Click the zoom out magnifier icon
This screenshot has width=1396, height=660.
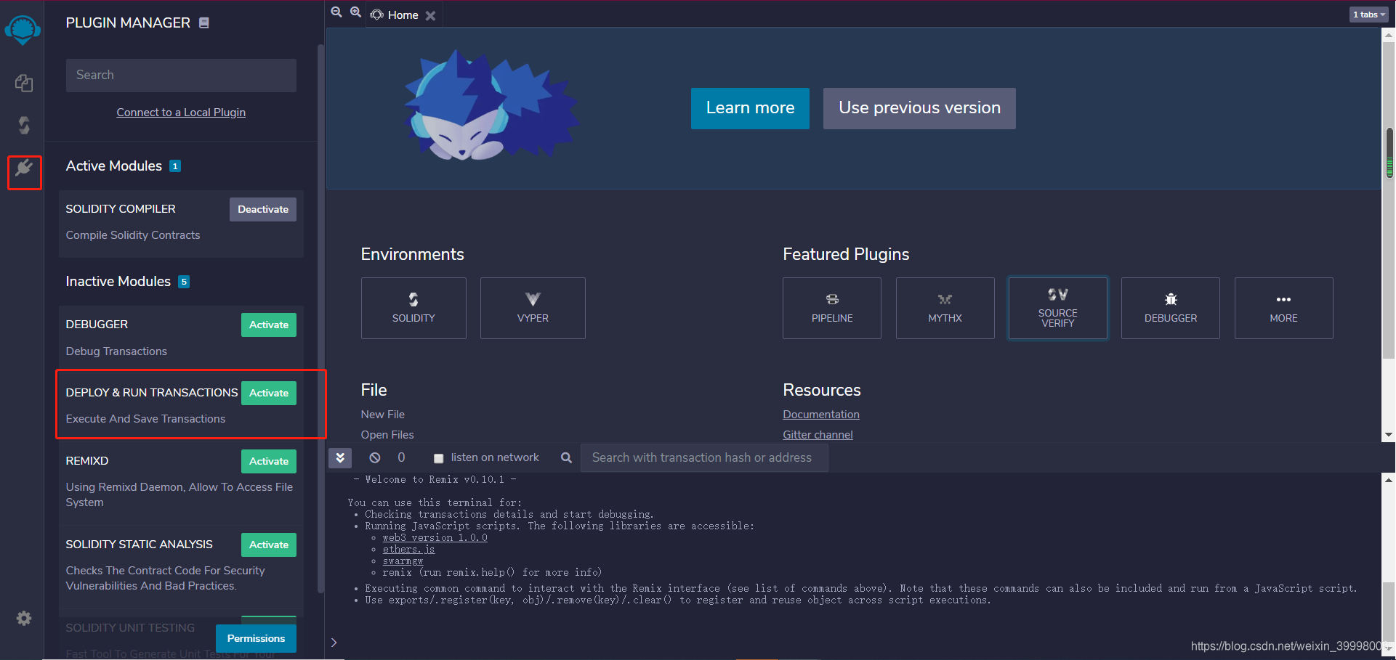pos(336,12)
